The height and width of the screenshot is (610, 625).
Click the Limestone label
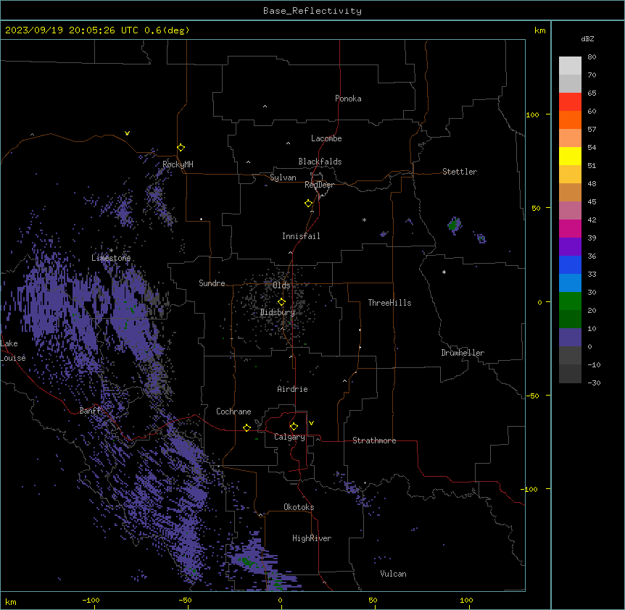pos(111,258)
